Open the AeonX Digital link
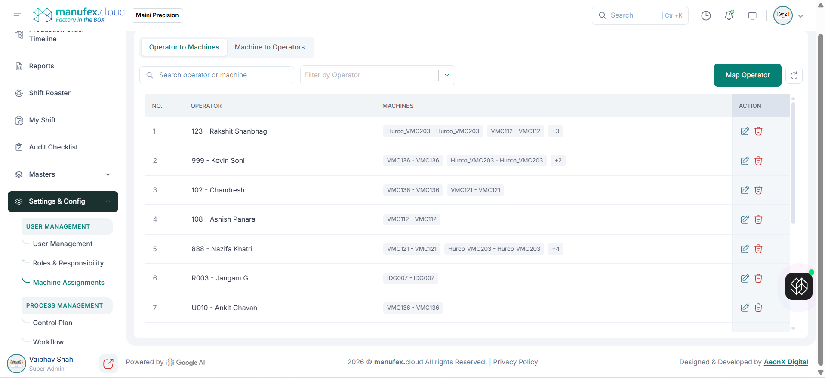825x378 pixels. pyautogui.click(x=785, y=362)
